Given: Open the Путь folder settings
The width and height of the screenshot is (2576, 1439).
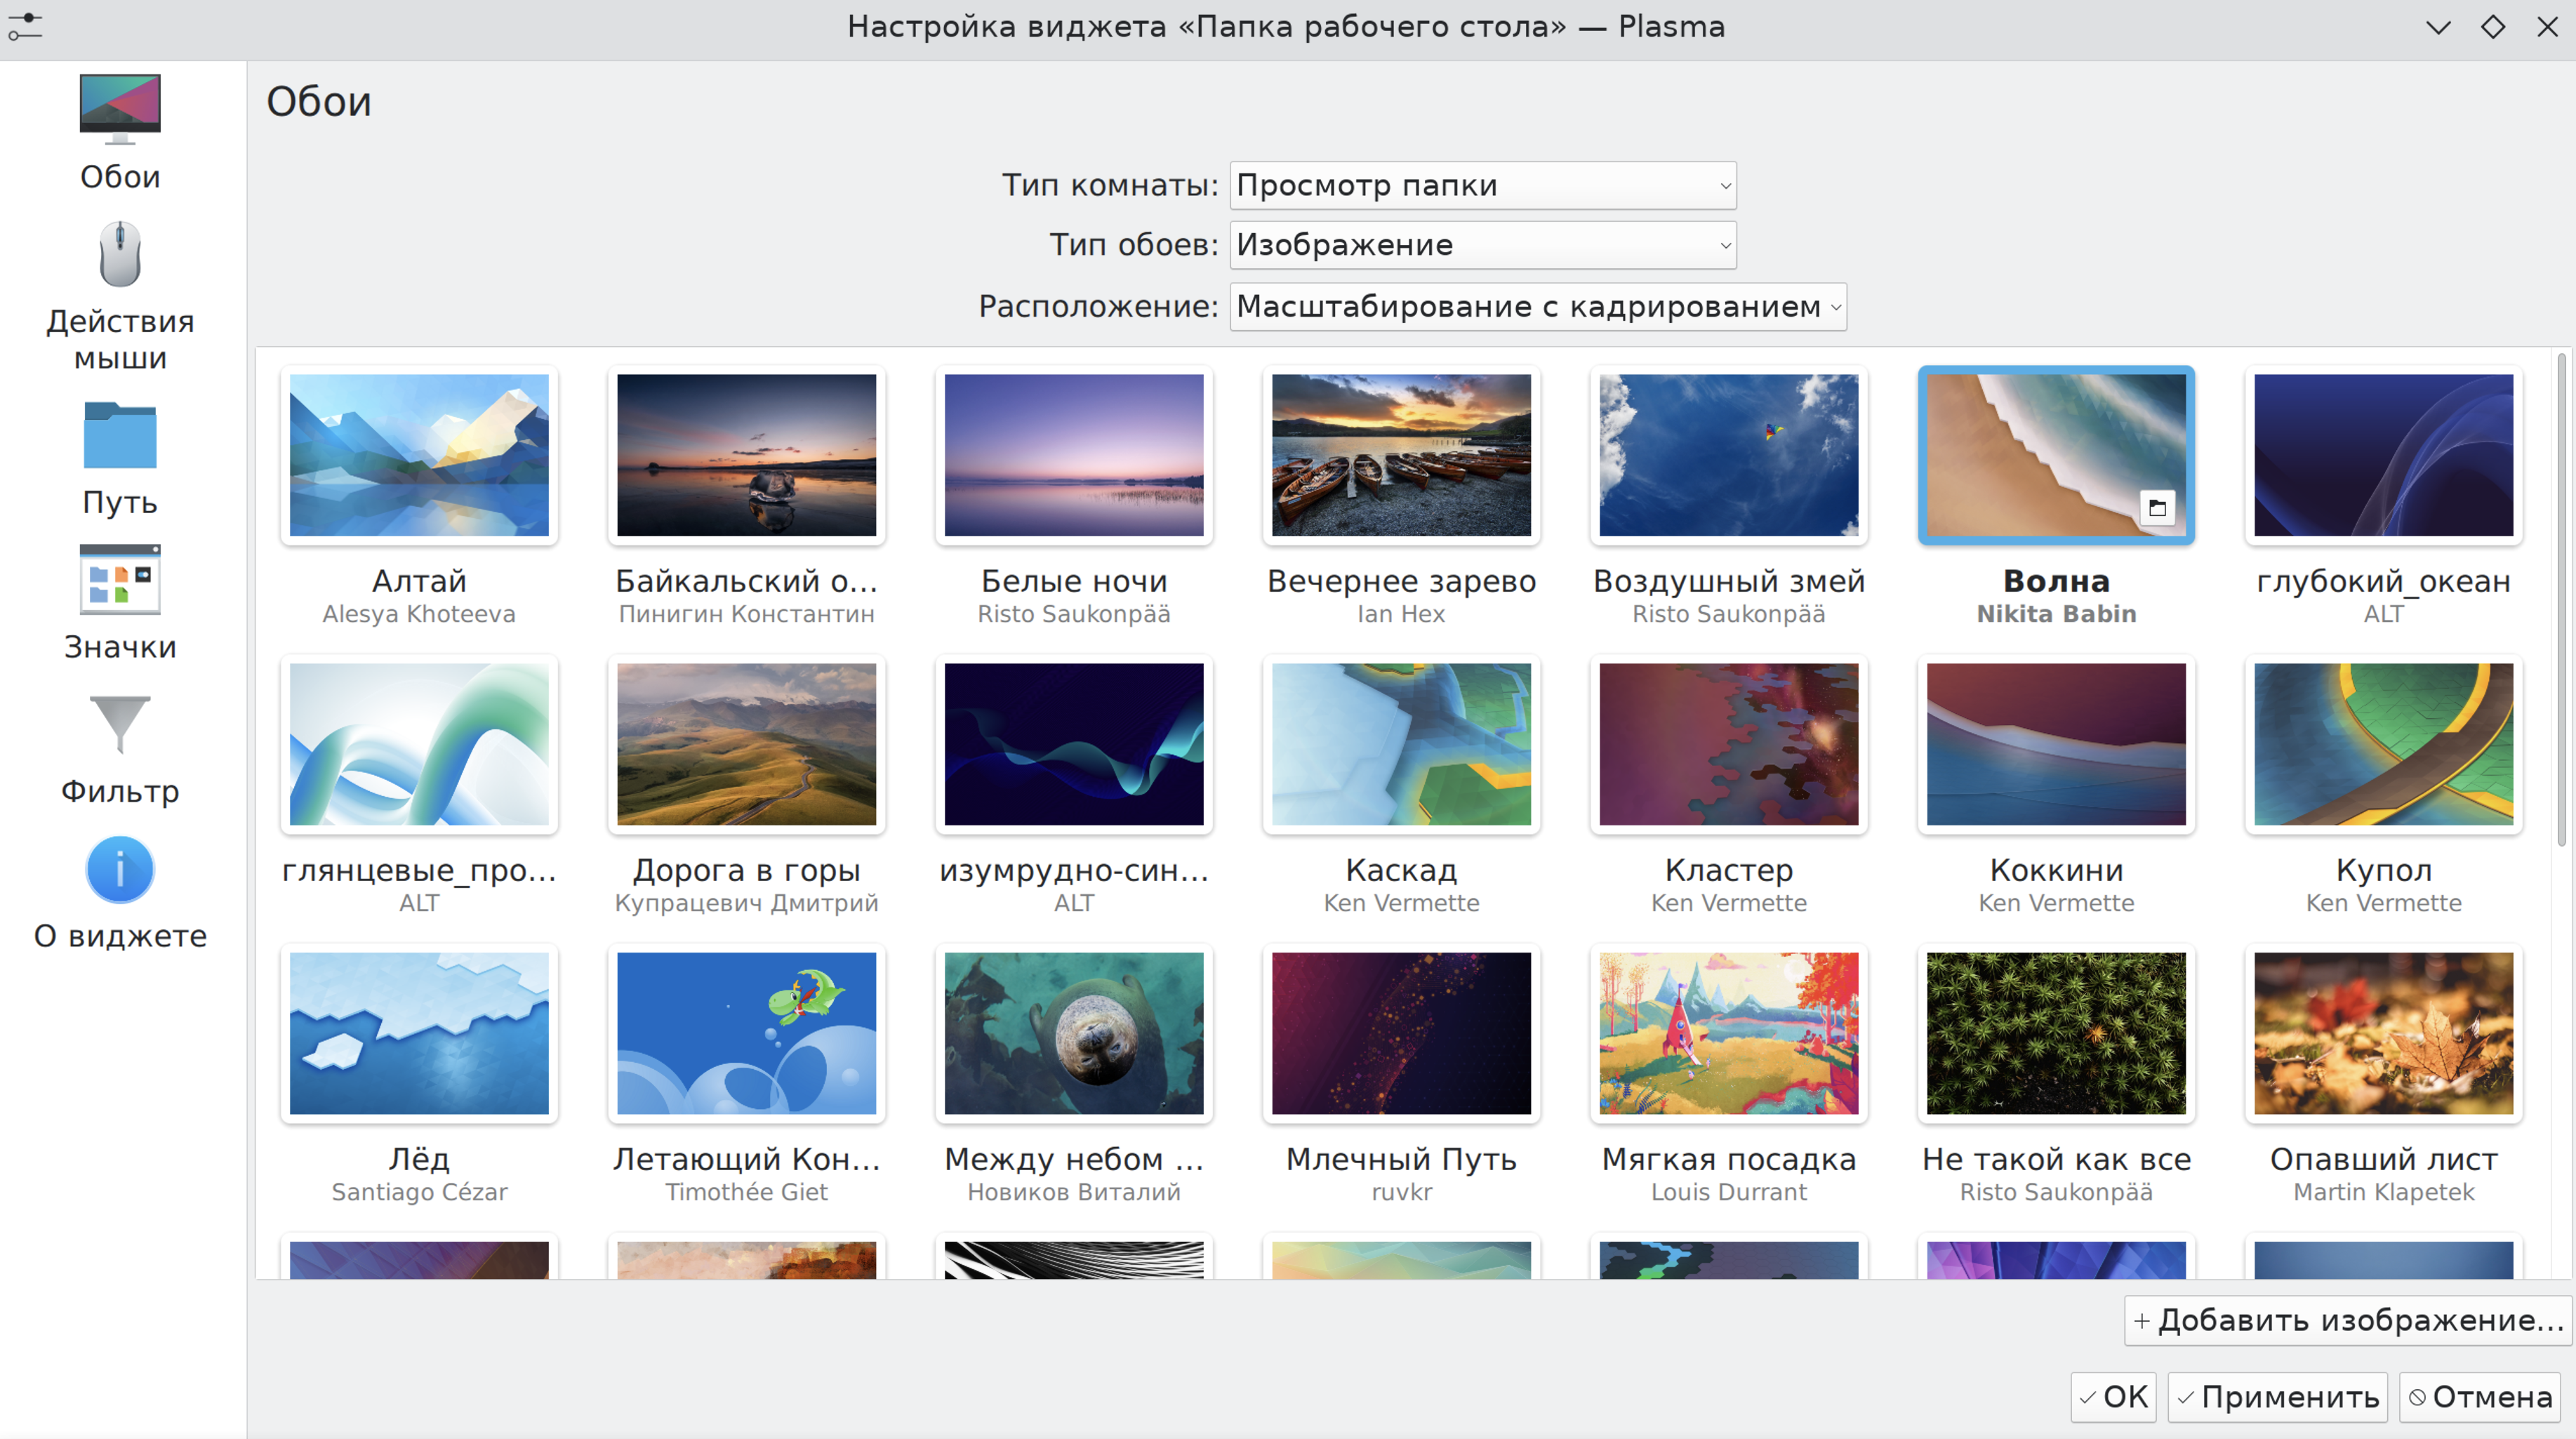Looking at the screenshot, I should (x=120, y=459).
